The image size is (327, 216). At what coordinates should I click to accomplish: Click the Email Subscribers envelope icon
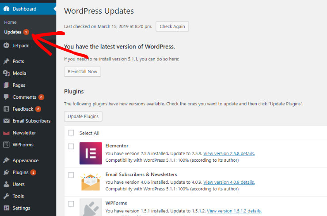pos(7,121)
